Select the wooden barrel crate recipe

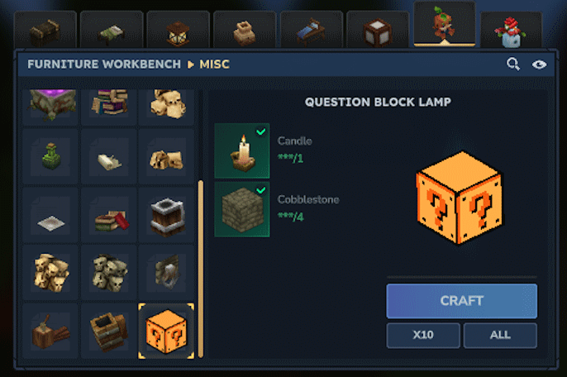pos(109,331)
